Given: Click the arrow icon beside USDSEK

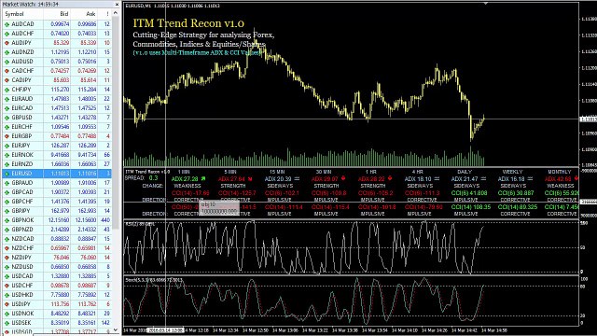Looking at the screenshot, I should (x=7, y=323).
